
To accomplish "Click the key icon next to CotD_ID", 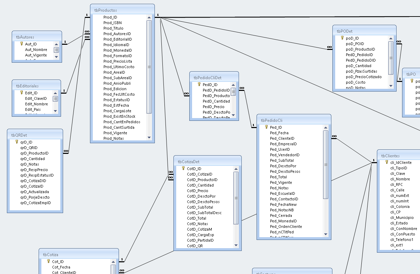I will [183, 168].
